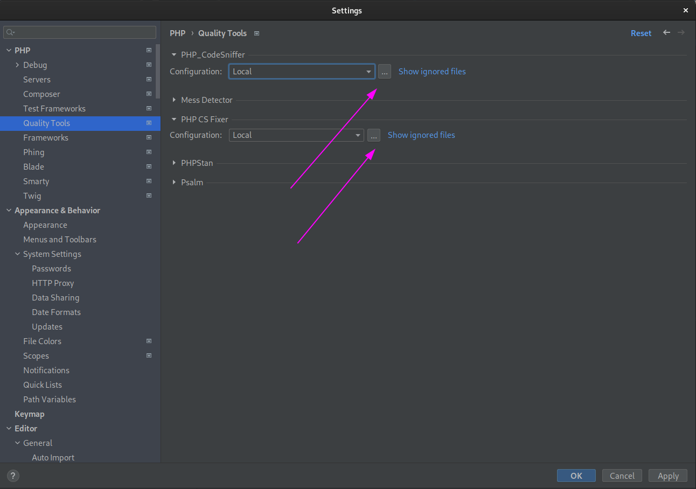Collapse the Editor group
The image size is (696, 489).
point(9,428)
